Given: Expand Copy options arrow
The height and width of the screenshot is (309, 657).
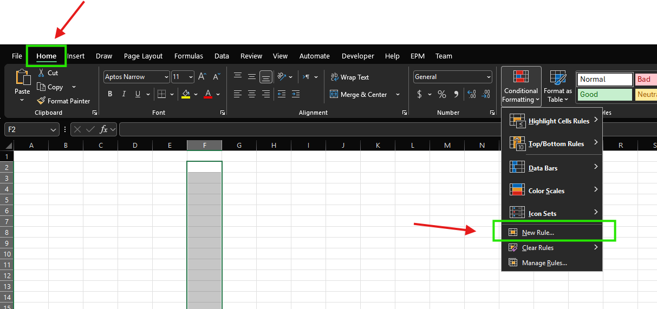Looking at the screenshot, I should [74, 87].
